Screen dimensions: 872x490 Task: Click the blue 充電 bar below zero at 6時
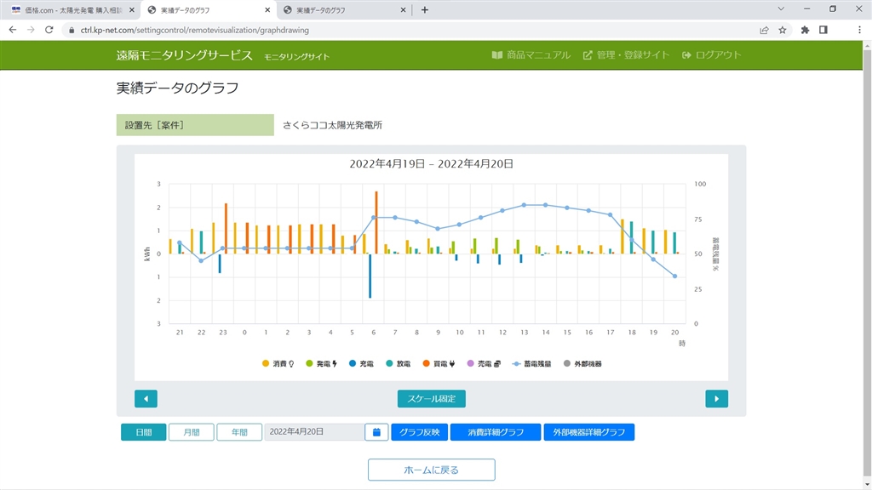tap(370, 276)
